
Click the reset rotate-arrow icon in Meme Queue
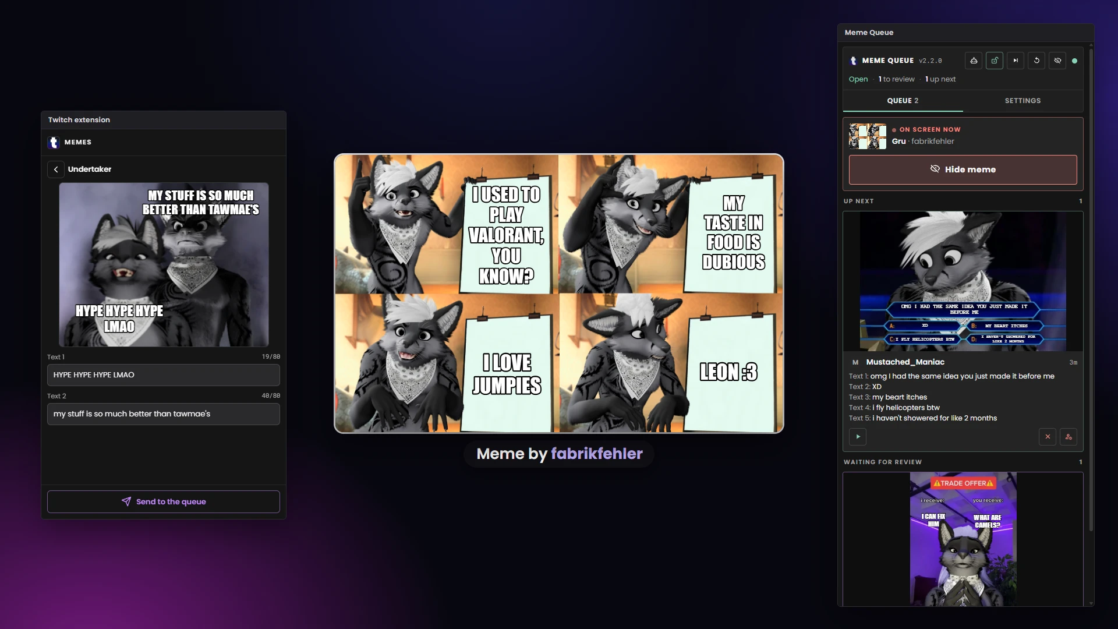coord(1036,61)
